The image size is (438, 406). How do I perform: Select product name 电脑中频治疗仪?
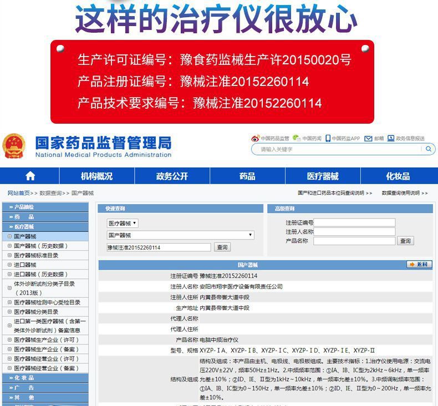219,340
